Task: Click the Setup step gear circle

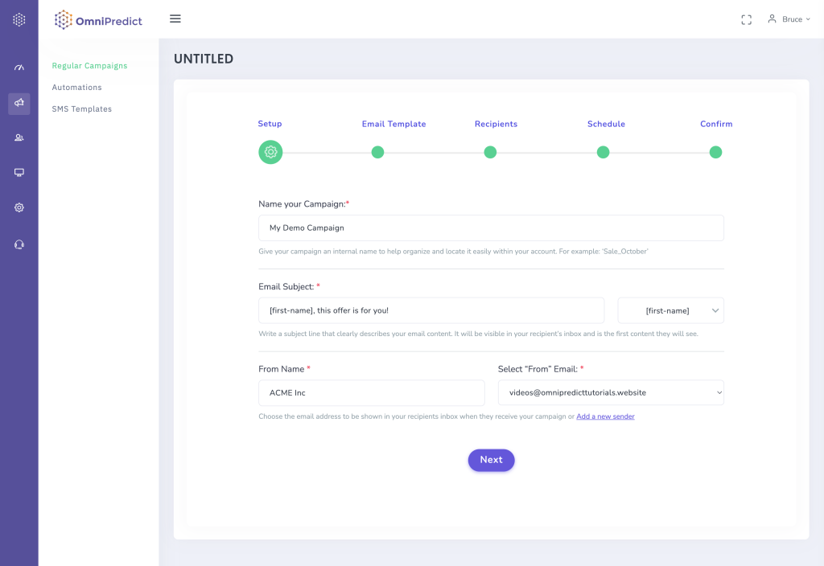Action: click(270, 152)
